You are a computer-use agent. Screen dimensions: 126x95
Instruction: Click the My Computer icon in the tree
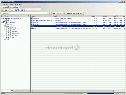[x=6, y=22]
